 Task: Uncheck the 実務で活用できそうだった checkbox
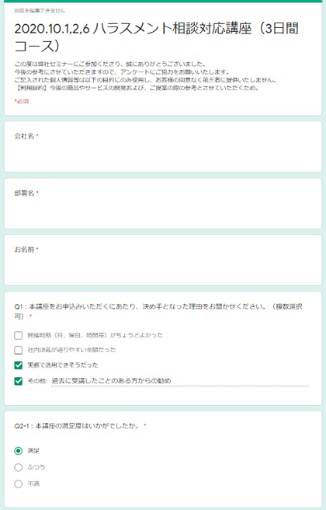point(19,365)
